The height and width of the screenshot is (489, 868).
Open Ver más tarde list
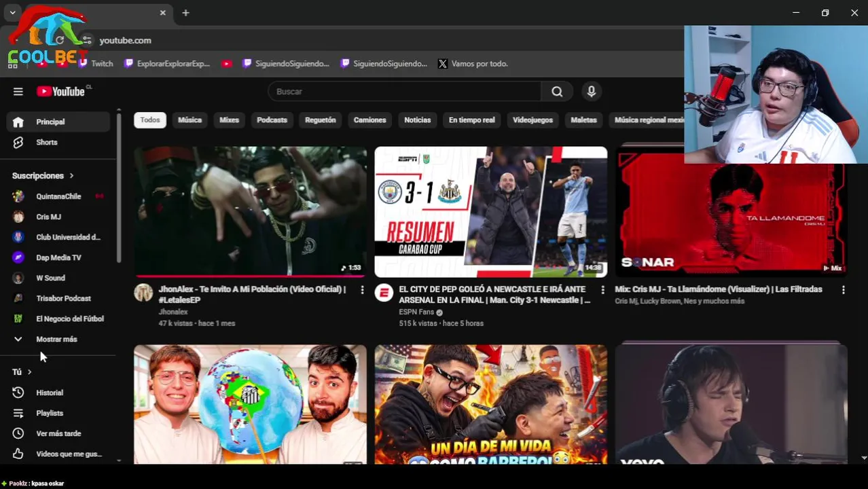click(x=58, y=433)
